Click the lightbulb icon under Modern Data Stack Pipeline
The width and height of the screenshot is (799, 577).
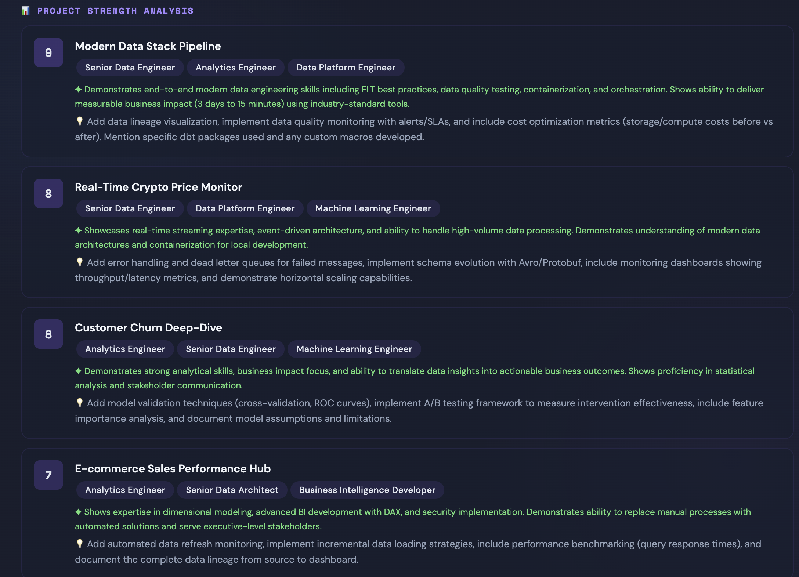[x=80, y=121]
